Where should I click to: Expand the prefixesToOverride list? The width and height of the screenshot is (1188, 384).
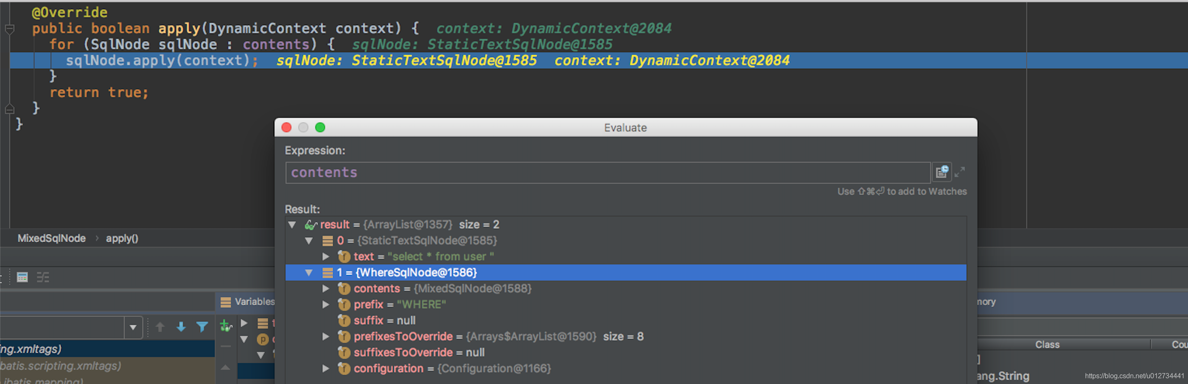(326, 337)
